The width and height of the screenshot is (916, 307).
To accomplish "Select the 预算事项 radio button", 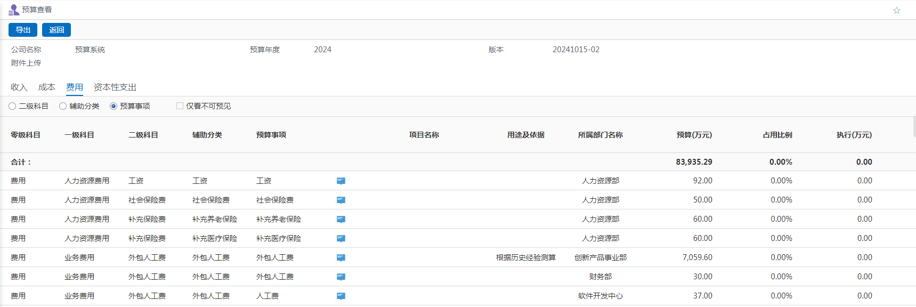I will click(114, 106).
